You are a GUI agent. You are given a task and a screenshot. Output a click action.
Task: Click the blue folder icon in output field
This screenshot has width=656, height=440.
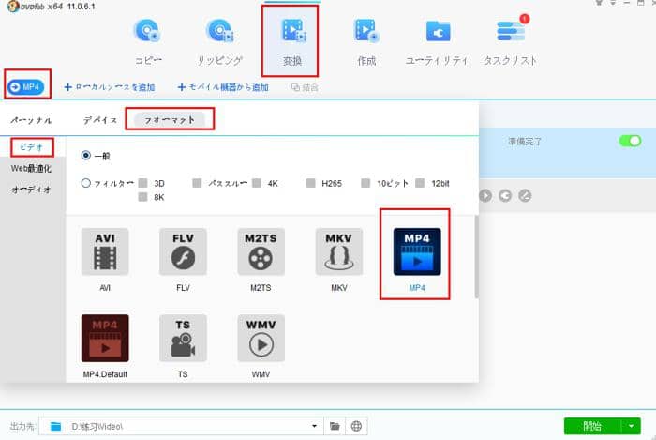pos(55,426)
